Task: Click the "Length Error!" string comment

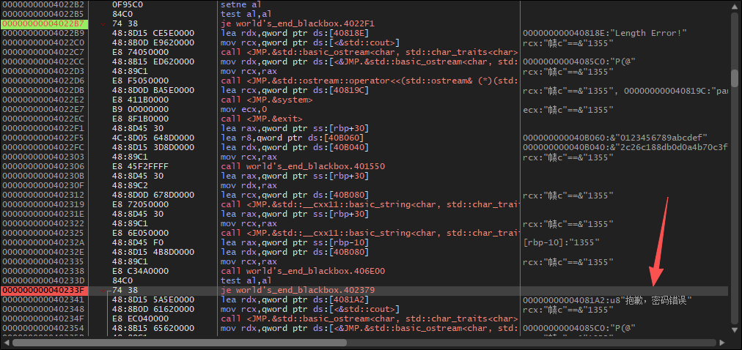Action: tap(605, 33)
